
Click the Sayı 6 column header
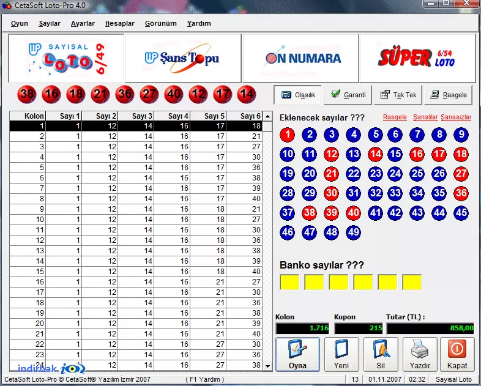click(245, 116)
